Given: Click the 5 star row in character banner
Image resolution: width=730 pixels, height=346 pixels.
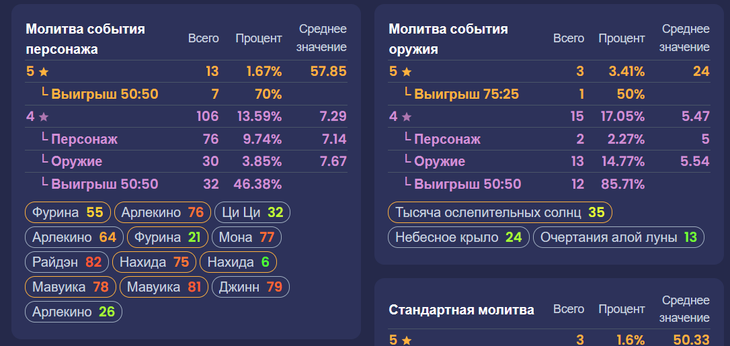Looking at the screenshot, I should coord(186,71).
